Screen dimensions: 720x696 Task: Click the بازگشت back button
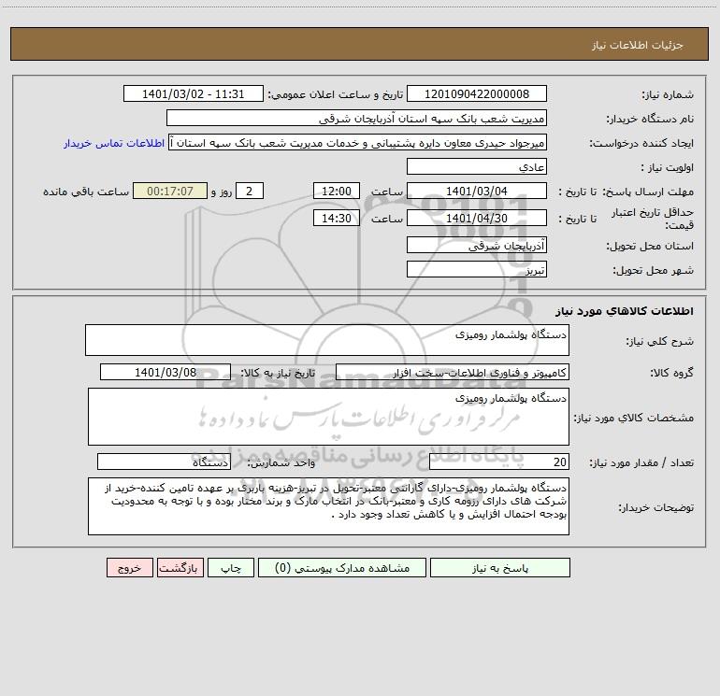(x=180, y=568)
